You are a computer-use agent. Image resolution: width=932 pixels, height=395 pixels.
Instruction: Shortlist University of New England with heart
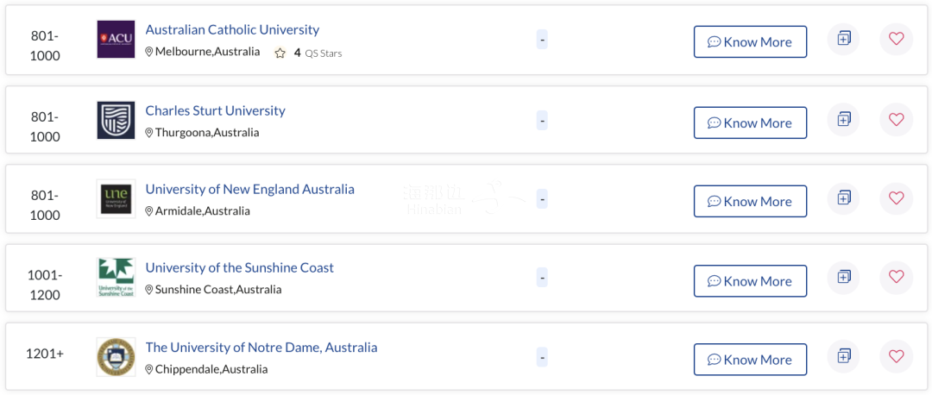pyautogui.click(x=896, y=197)
